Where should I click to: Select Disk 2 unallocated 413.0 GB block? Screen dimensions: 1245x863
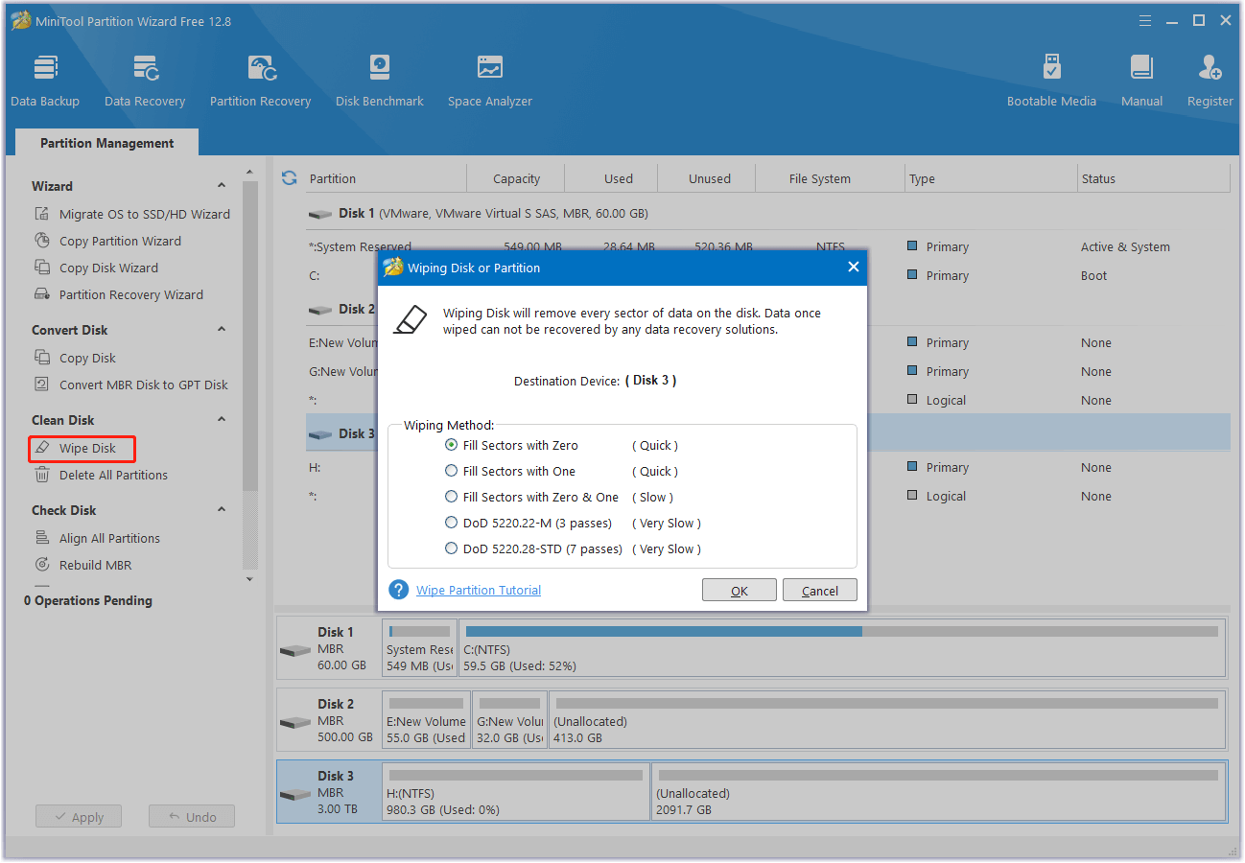click(886, 719)
